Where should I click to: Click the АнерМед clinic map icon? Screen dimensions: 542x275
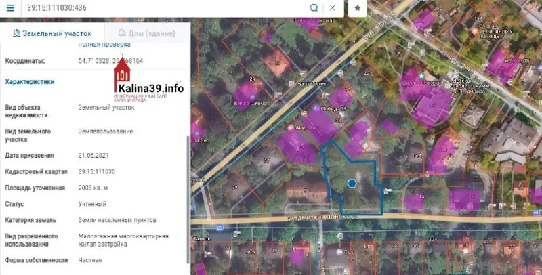291,128
